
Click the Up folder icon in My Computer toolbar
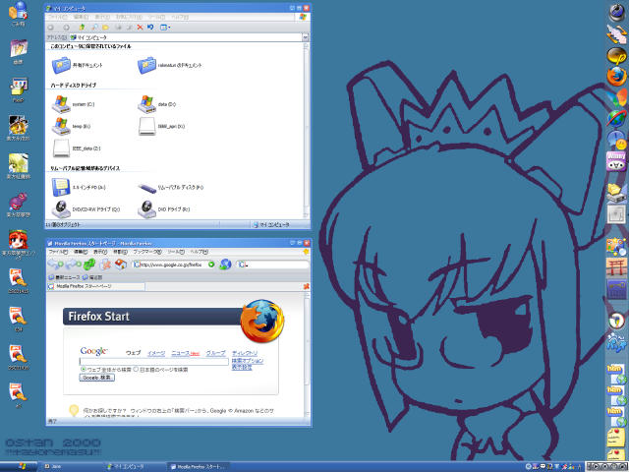coord(82,28)
